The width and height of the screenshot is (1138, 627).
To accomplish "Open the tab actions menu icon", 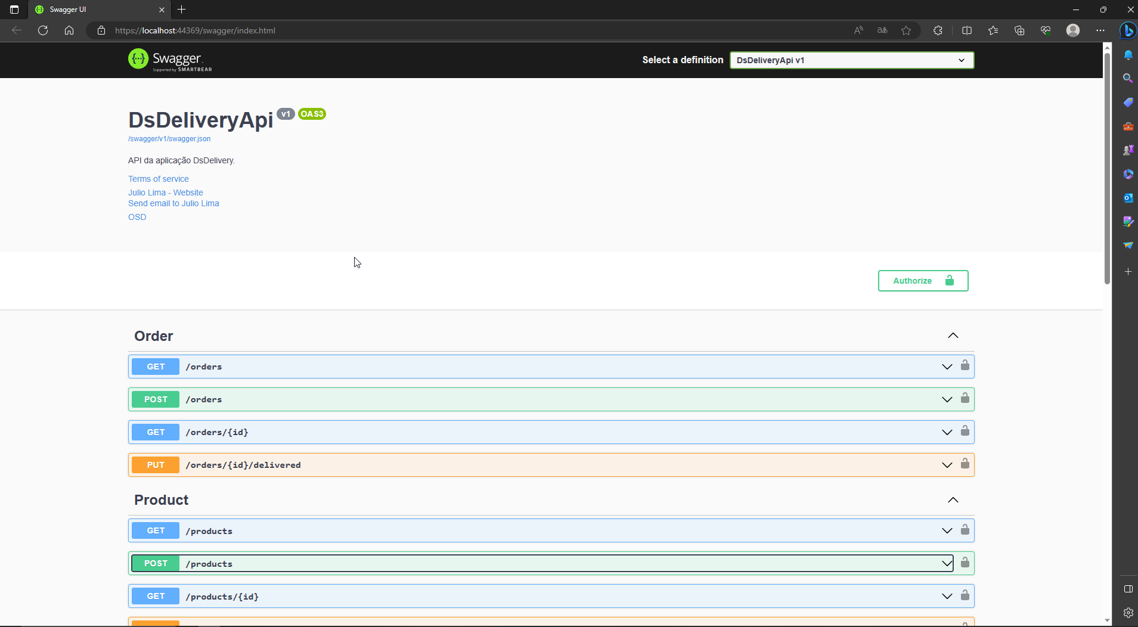I will pyautogui.click(x=14, y=10).
